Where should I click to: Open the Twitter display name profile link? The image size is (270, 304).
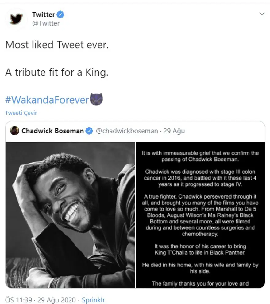coord(43,14)
